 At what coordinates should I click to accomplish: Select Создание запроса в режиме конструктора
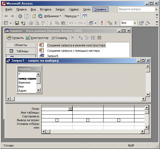point(76,45)
